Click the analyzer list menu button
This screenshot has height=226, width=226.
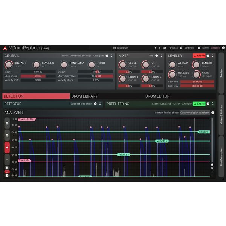pyautogui.click(x=7, y=160)
